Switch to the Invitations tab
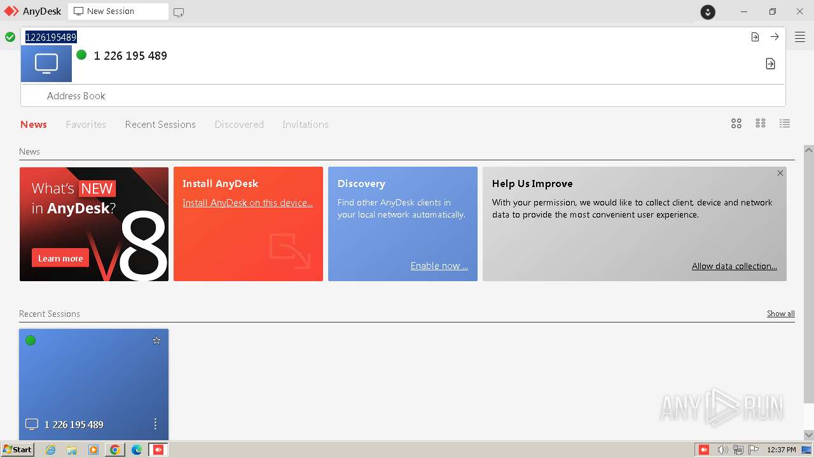814x458 pixels. click(305, 125)
